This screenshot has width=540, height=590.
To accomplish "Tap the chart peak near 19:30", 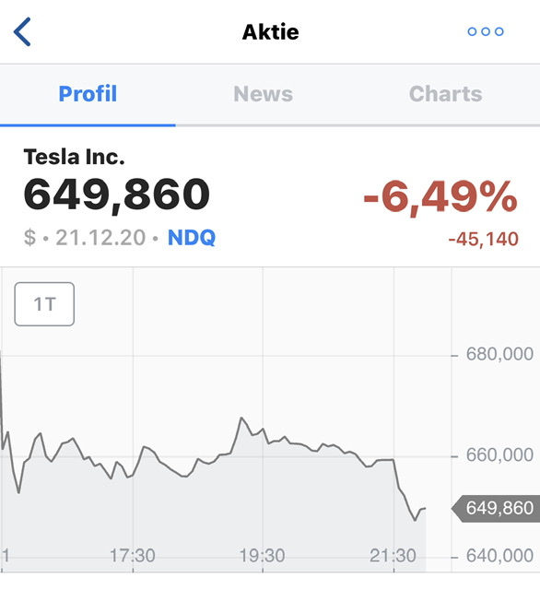I will tap(241, 418).
